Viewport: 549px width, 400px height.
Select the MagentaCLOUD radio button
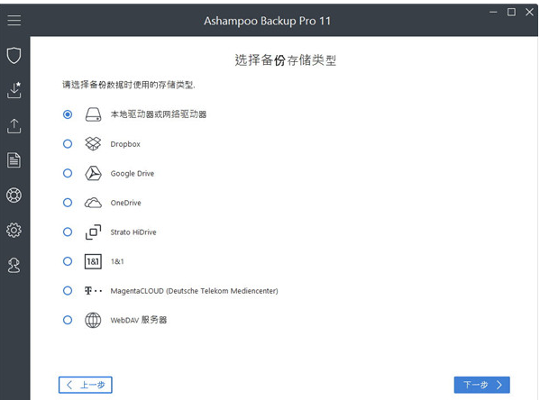point(68,291)
